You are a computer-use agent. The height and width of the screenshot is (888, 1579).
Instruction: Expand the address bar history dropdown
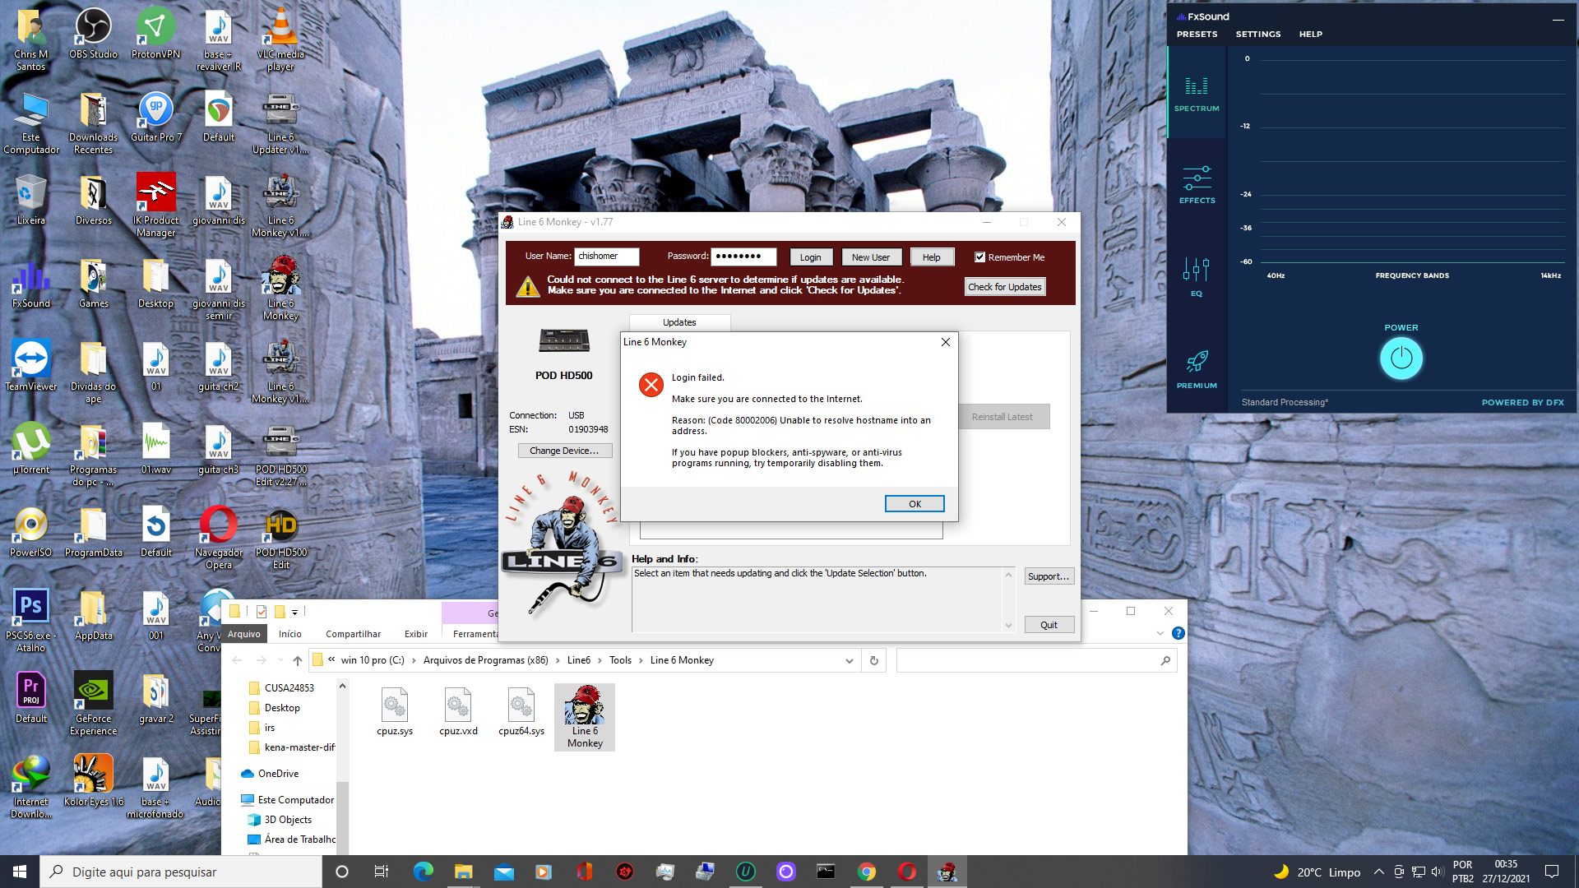[850, 660]
